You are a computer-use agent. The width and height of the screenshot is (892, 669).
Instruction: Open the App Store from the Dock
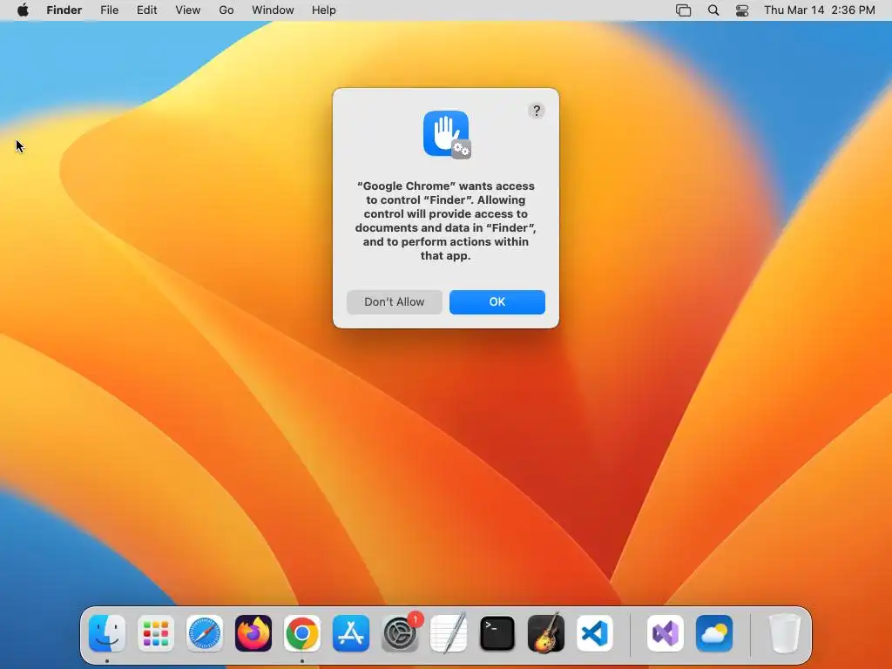click(351, 633)
